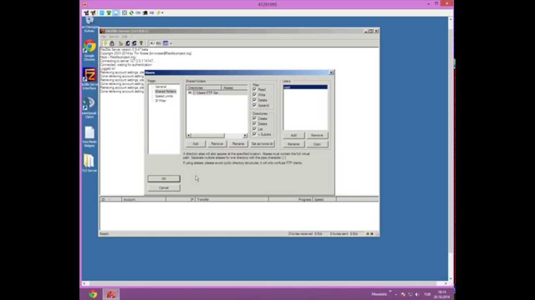This screenshot has height=300, width=535.
Task: Toggle the List directories checkbox
Action: (x=254, y=129)
